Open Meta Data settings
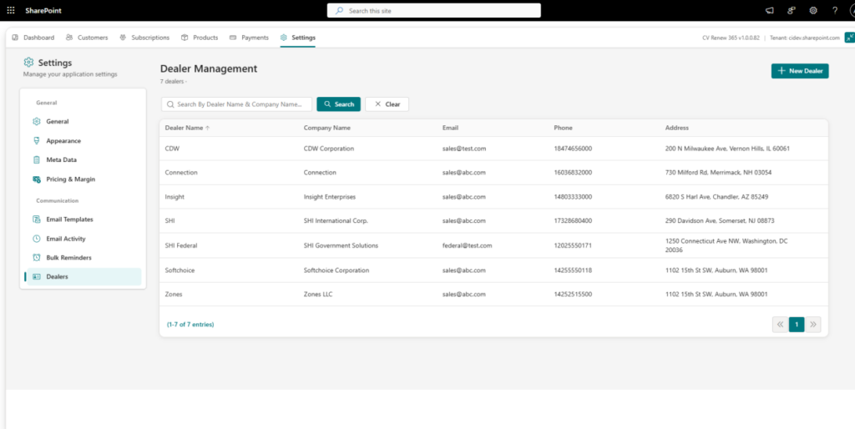Screen dimensions: 855x429 (x=83, y=159)
